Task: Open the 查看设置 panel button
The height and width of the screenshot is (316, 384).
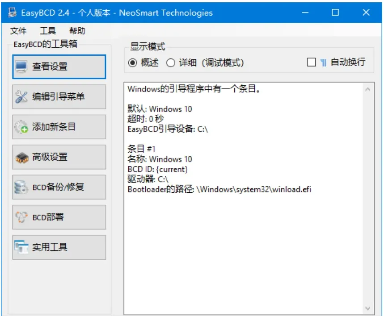Action: (59, 67)
